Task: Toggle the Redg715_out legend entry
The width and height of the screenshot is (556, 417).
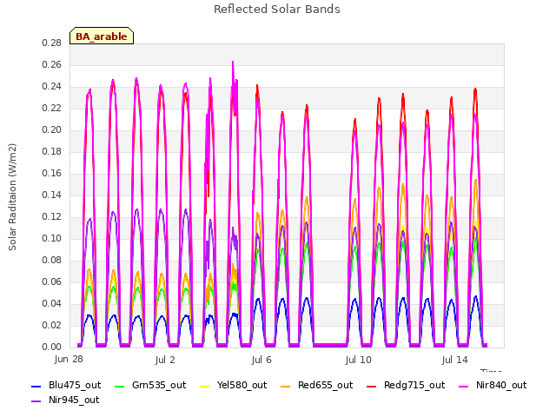Action: (406, 386)
